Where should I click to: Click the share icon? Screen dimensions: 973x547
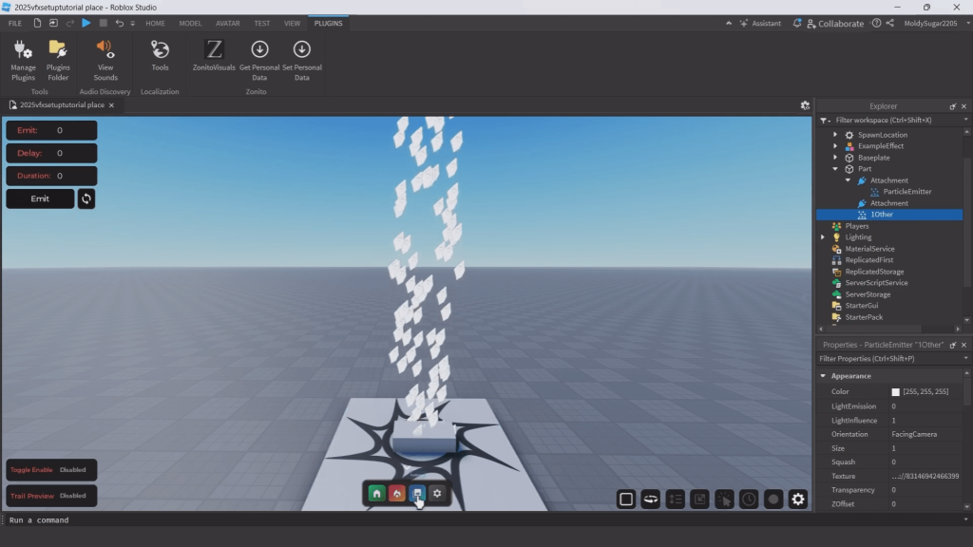pos(889,23)
